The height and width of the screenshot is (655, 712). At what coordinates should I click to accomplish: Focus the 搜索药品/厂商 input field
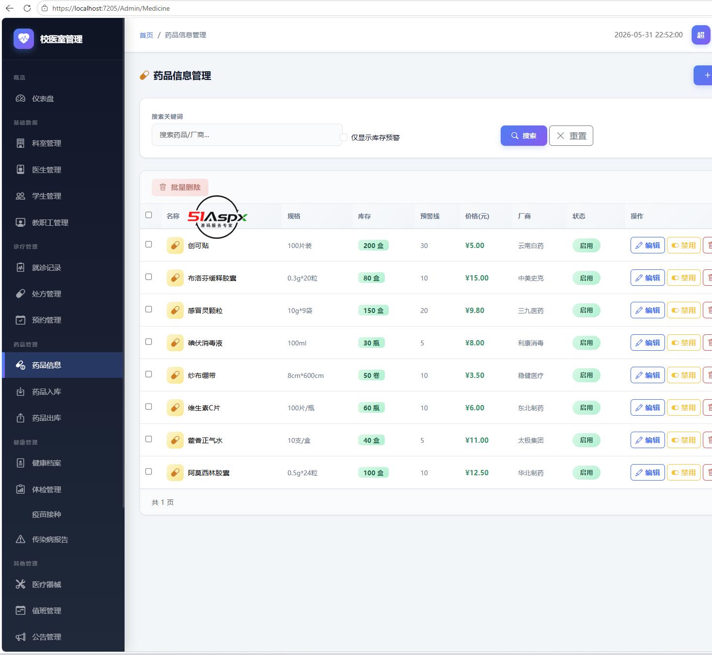click(247, 135)
